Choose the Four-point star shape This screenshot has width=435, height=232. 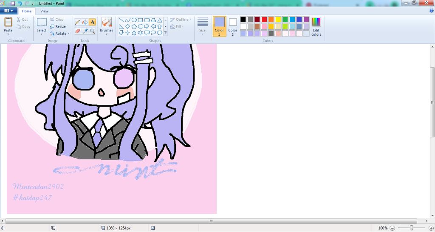pyautogui.click(x=127, y=33)
